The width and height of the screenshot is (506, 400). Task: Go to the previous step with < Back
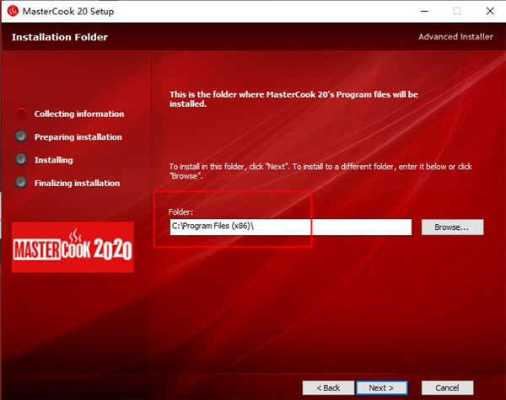pyautogui.click(x=328, y=387)
